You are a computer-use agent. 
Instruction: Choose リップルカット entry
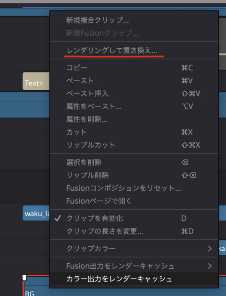pos(134,145)
